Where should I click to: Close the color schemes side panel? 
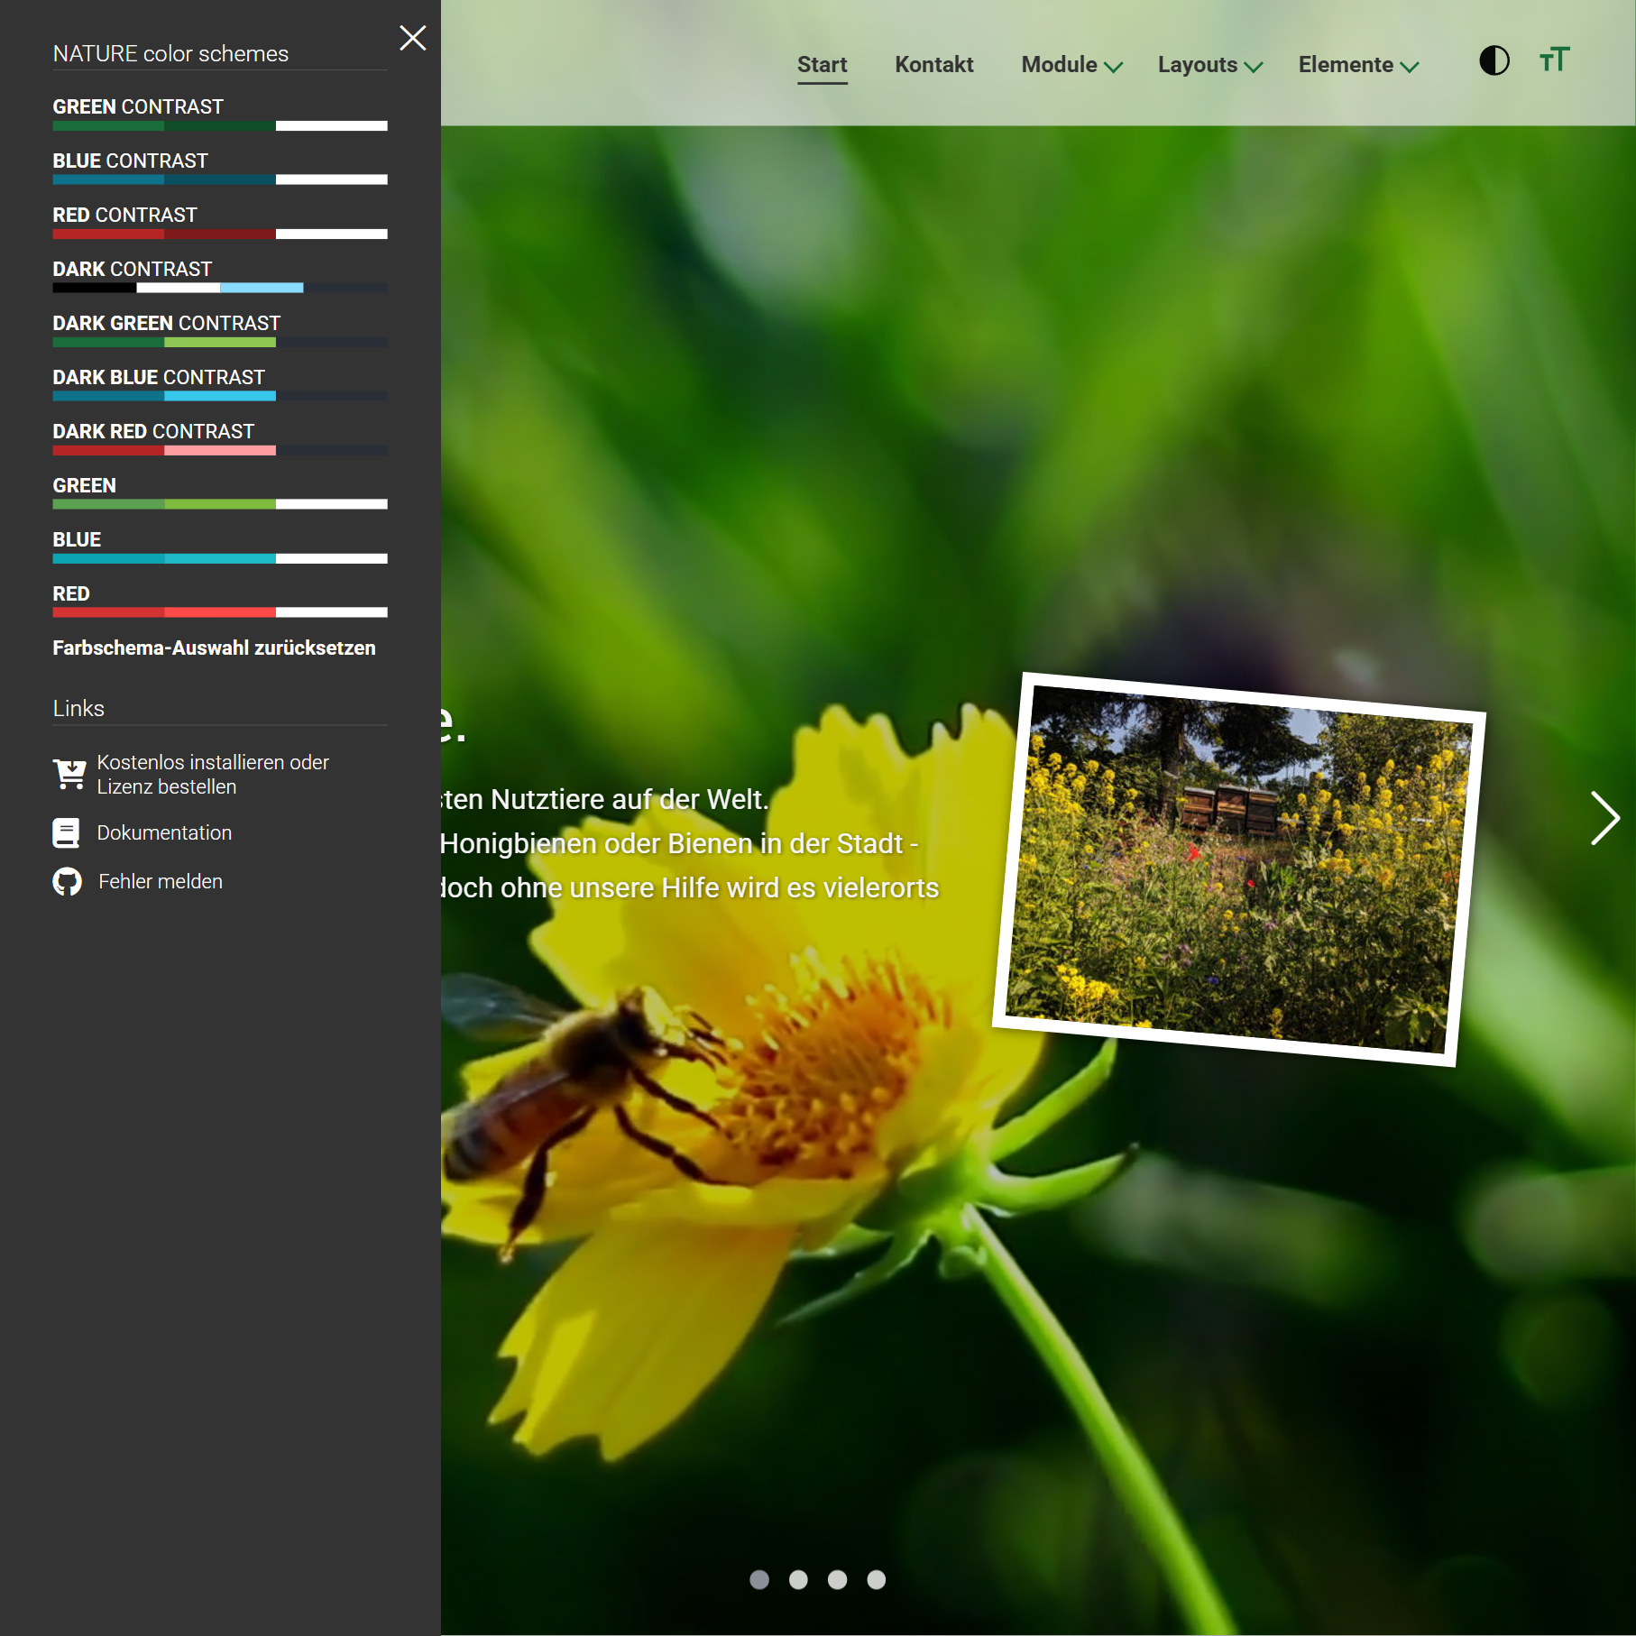click(x=412, y=38)
